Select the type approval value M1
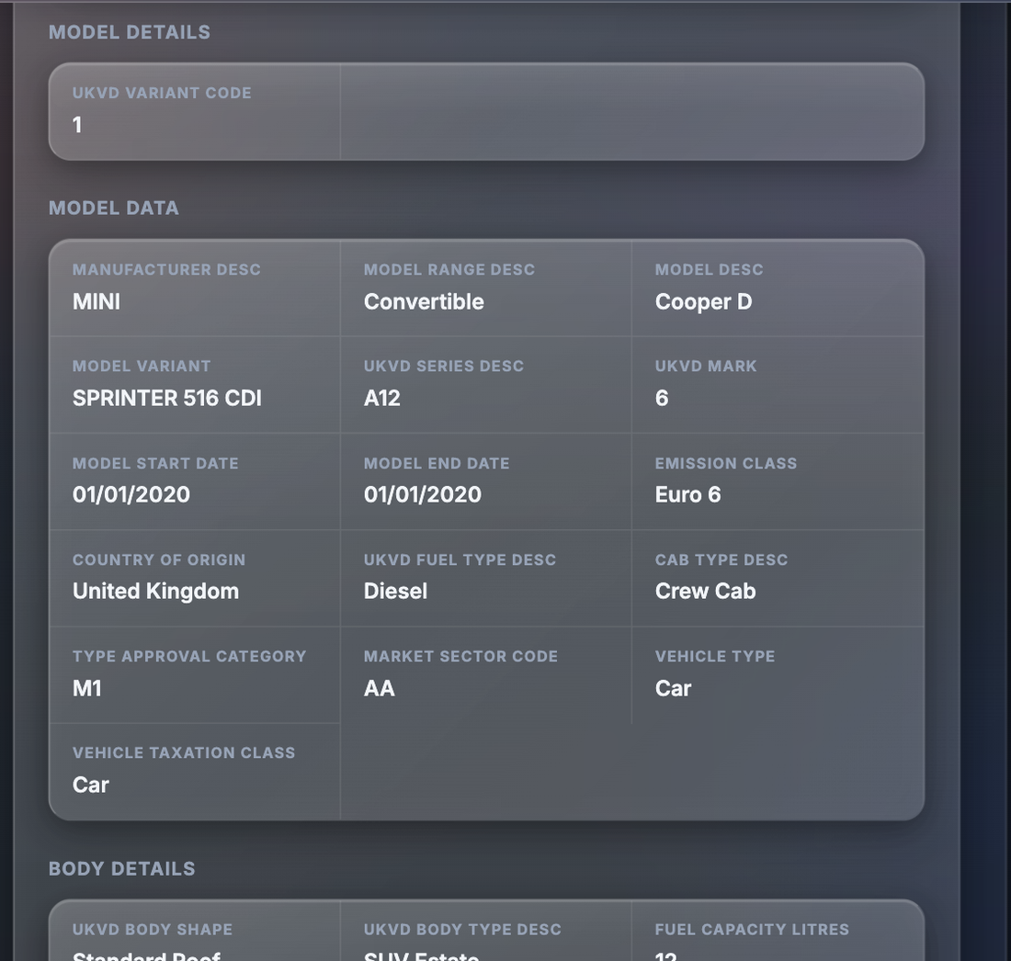Image resolution: width=1011 pixels, height=961 pixels. pos(87,688)
